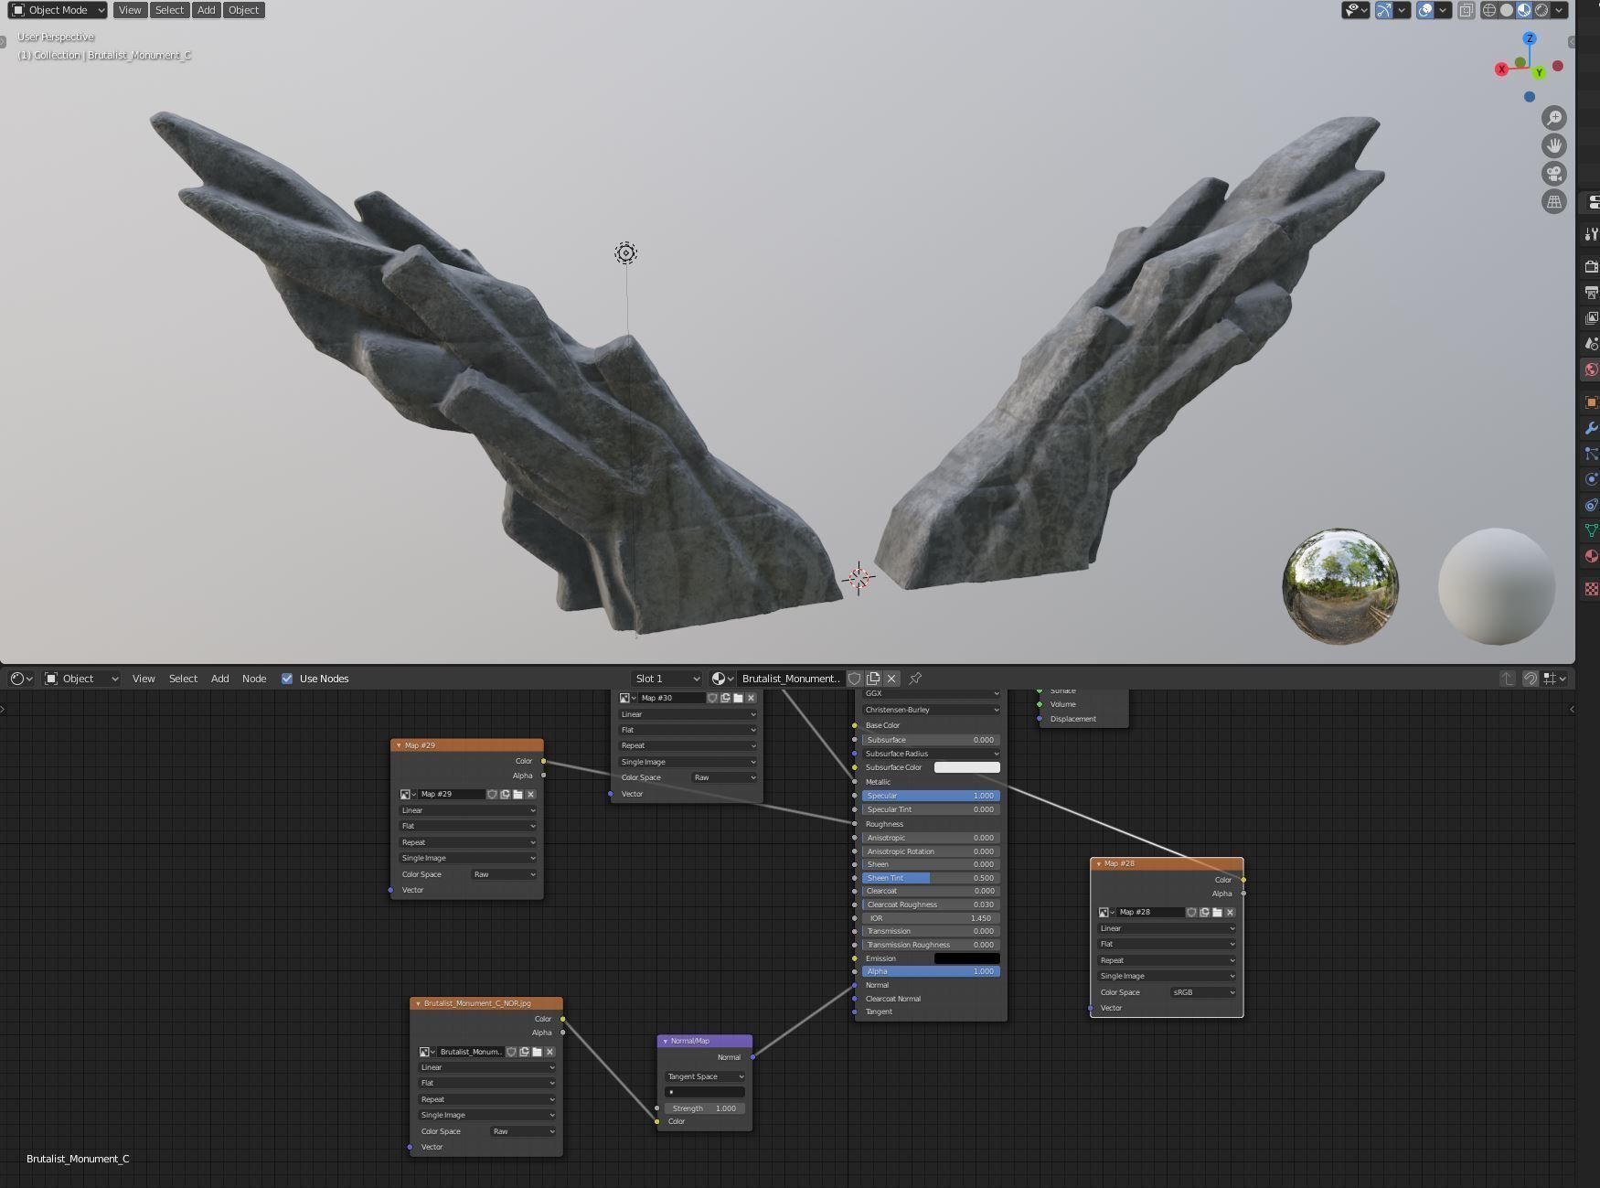This screenshot has height=1188, width=1600.
Task: Click the parent node tree arrow icon
Action: pos(1507,679)
